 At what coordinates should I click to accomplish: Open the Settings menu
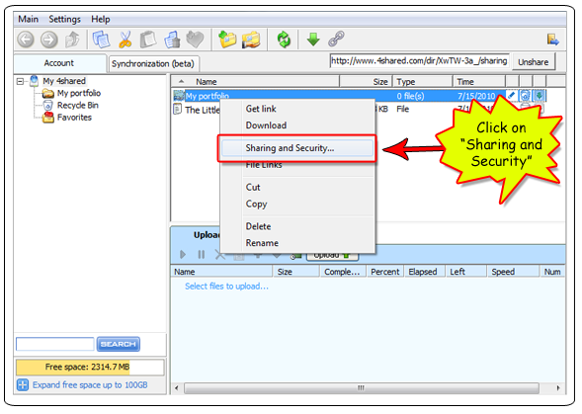64,19
